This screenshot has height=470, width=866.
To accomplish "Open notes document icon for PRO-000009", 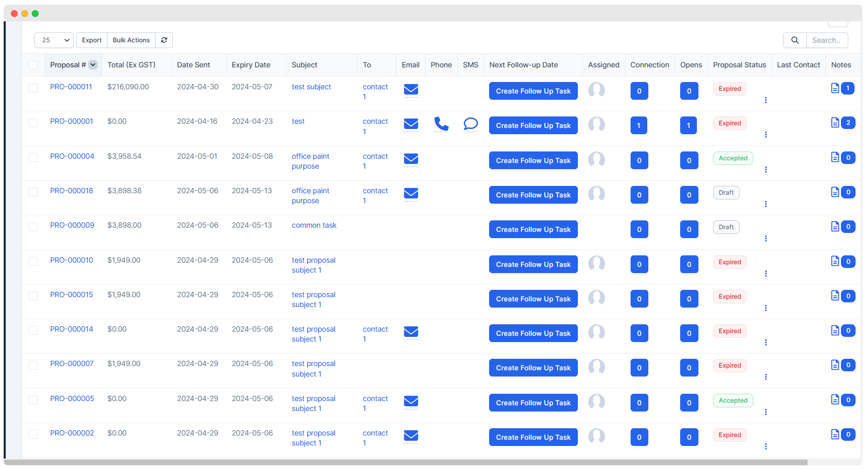I will (x=835, y=227).
